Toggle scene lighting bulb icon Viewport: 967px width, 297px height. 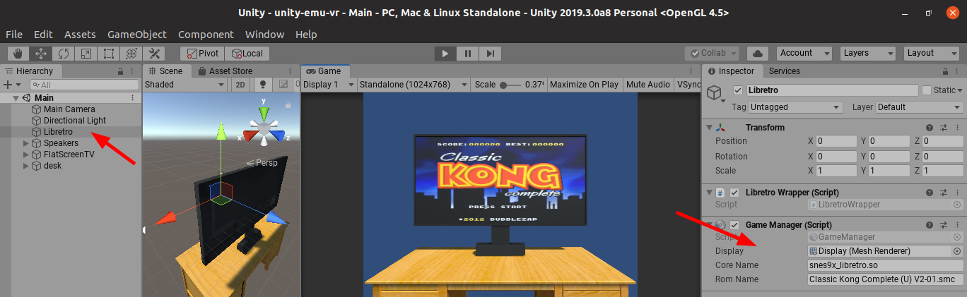[263, 85]
